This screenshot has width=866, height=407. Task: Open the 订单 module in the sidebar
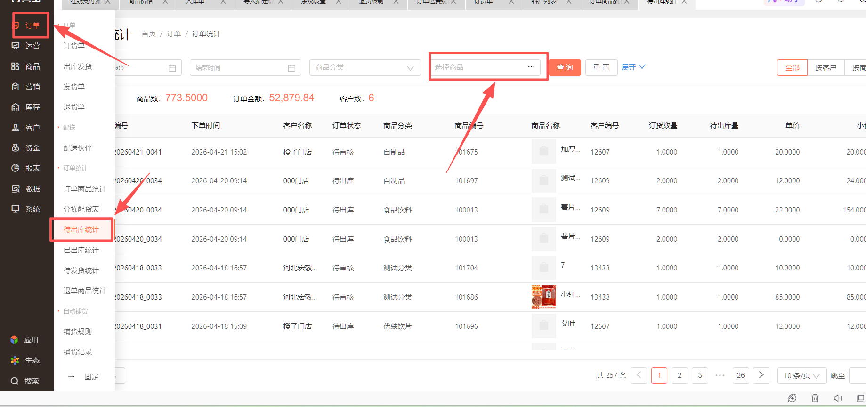(26, 25)
